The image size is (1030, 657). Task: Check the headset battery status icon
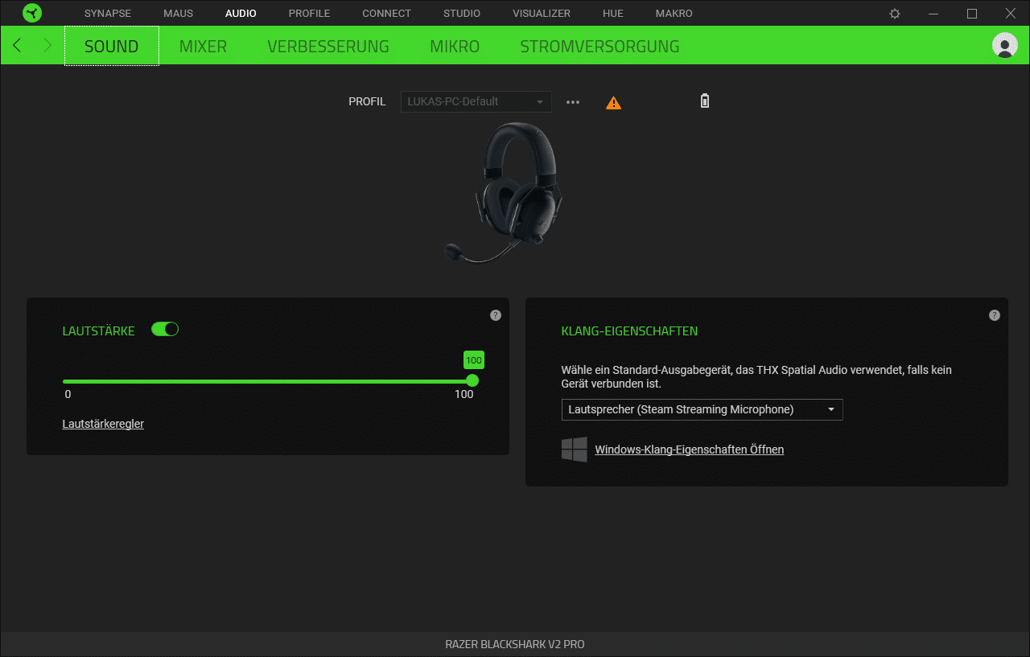[x=705, y=101]
